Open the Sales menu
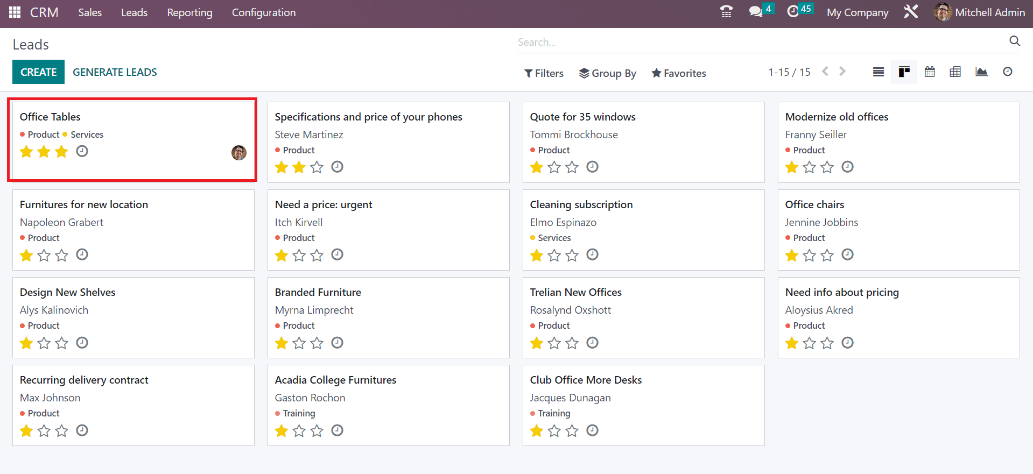Image resolution: width=1033 pixels, height=474 pixels. (x=90, y=12)
